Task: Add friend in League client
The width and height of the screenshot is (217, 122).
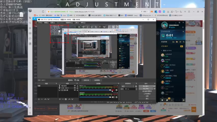Action: pos(173,42)
